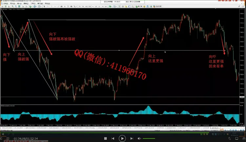Image resolution: width=246 pixels, height=142 pixels.
Task: Open the chart templates dropdown
Action: [x=40, y=7]
